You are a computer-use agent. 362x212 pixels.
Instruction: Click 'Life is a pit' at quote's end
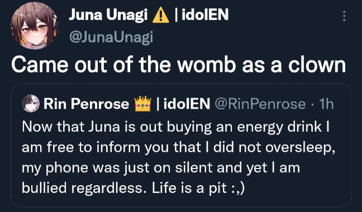point(189,188)
